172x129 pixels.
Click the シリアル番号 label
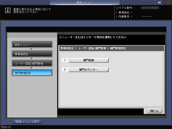coord(124,8)
